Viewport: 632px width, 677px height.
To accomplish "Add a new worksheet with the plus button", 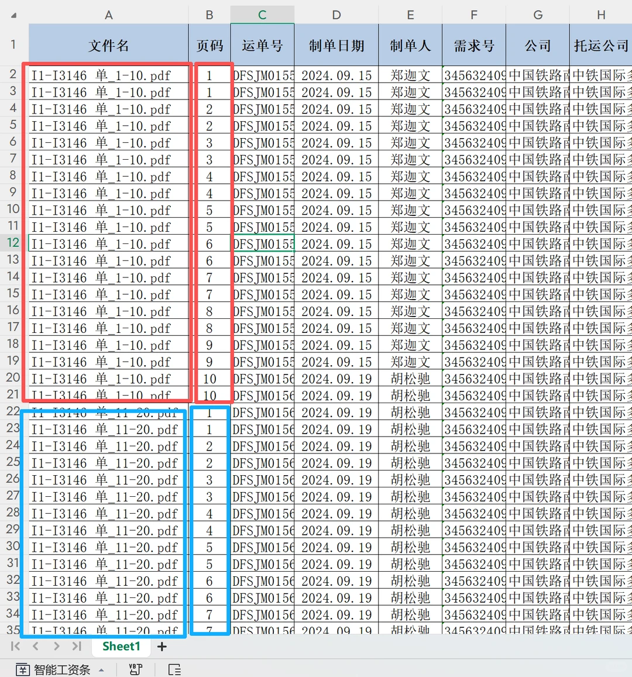I will [162, 646].
